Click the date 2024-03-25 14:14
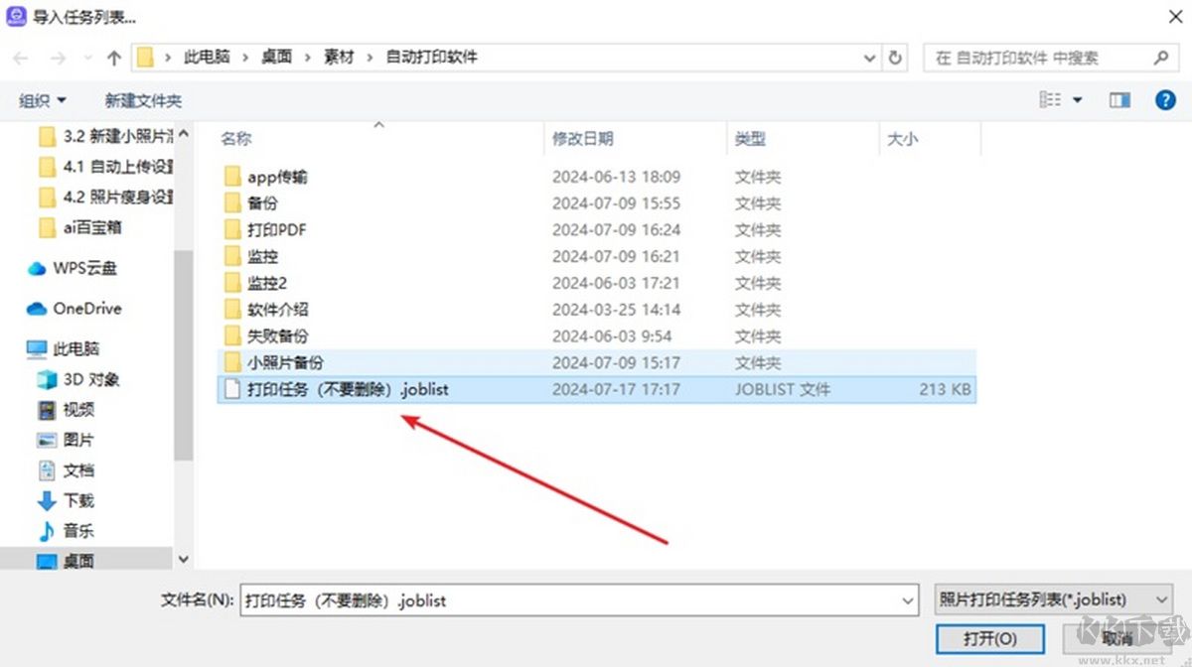The image size is (1192, 667). point(616,310)
